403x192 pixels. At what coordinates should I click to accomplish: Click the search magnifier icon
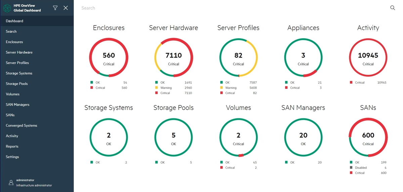[392, 8]
